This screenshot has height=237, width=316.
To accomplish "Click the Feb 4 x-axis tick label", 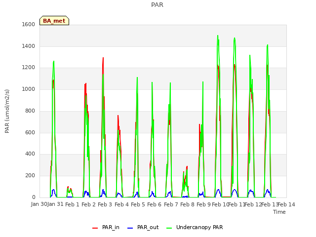I will point(121,204).
